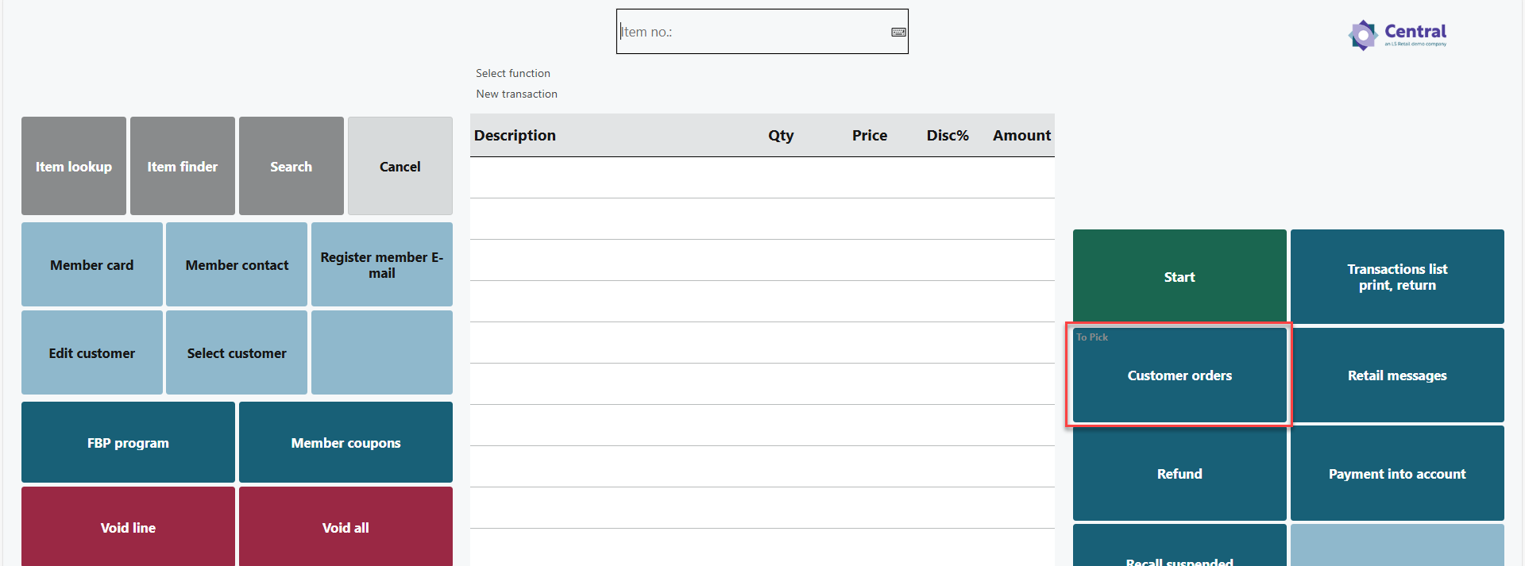Choose Register member E-mail
The width and height of the screenshot is (1525, 566).
pyautogui.click(x=381, y=265)
